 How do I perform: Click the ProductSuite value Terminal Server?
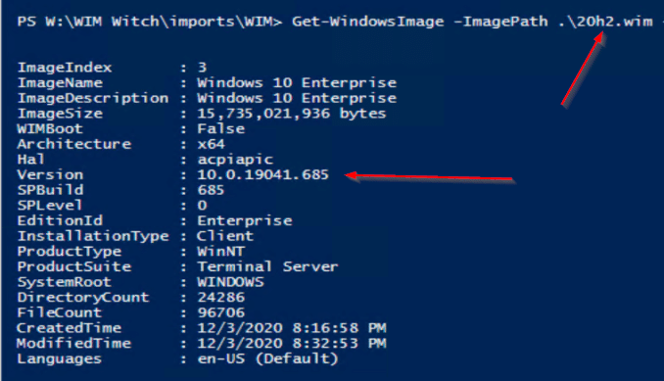point(267,266)
